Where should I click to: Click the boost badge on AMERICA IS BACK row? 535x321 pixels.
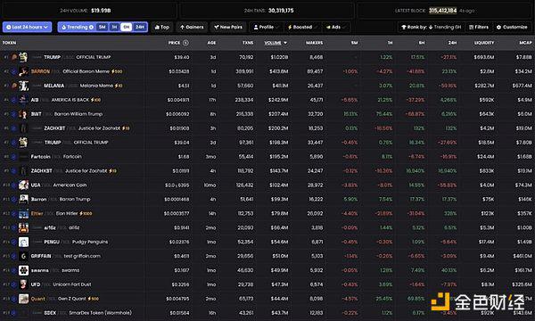pos(95,100)
